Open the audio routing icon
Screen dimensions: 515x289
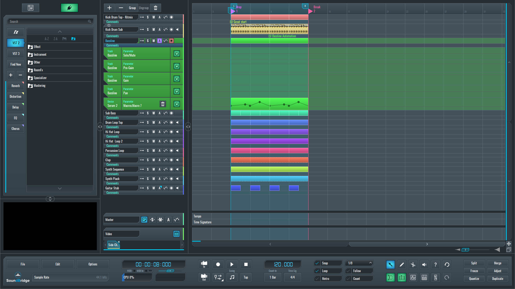[218, 277]
